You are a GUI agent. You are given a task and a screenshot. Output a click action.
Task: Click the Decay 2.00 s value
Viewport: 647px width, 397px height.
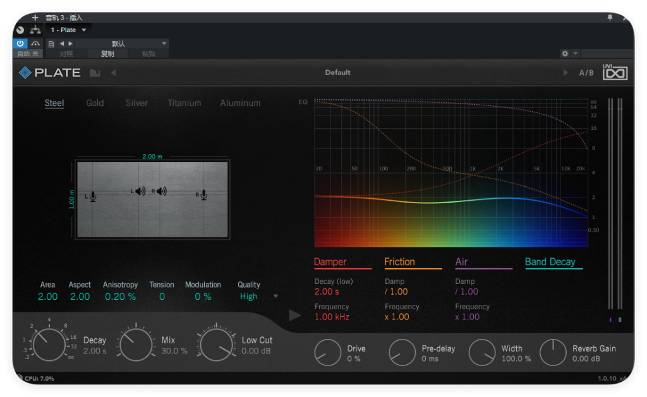(95, 351)
